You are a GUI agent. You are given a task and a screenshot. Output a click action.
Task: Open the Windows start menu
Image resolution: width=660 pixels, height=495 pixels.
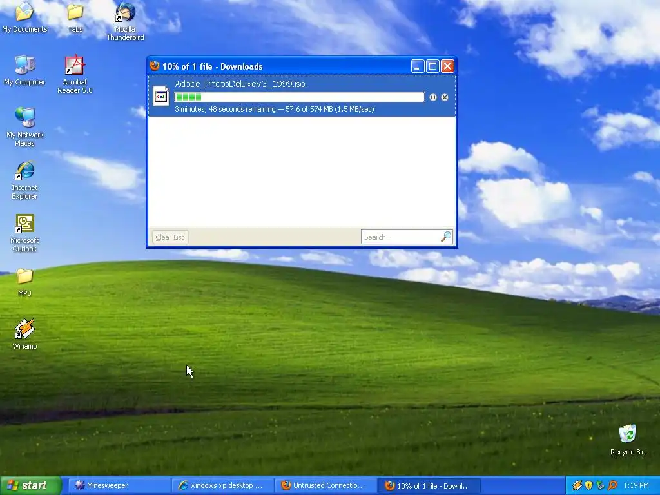31,485
